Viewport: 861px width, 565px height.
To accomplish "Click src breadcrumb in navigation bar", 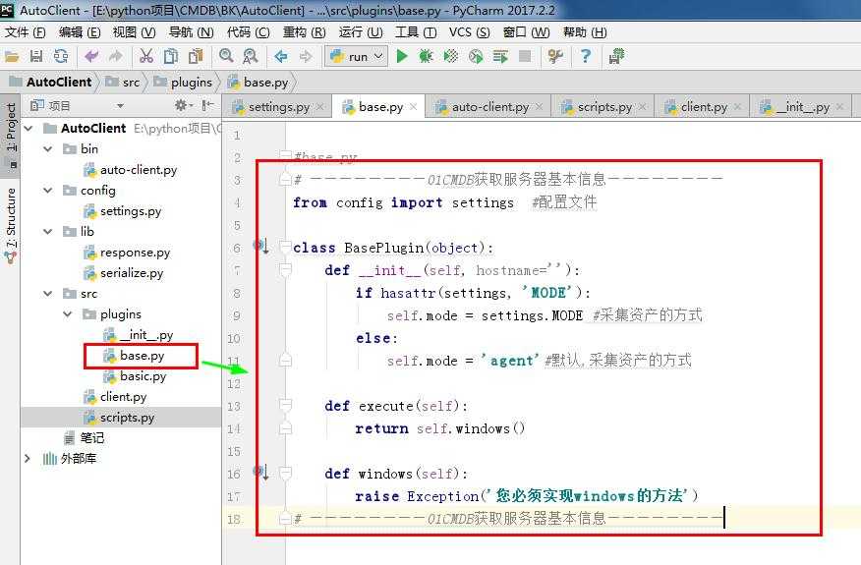I will 123,82.
